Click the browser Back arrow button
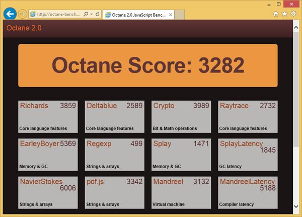Image resolution: width=302 pixels, height=217 pixels. click(10, 14)
